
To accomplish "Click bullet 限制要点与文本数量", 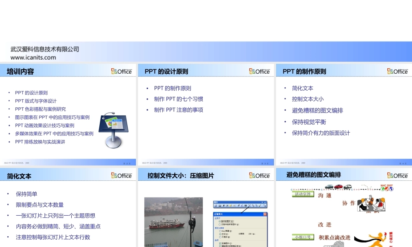I will (40, 205).
